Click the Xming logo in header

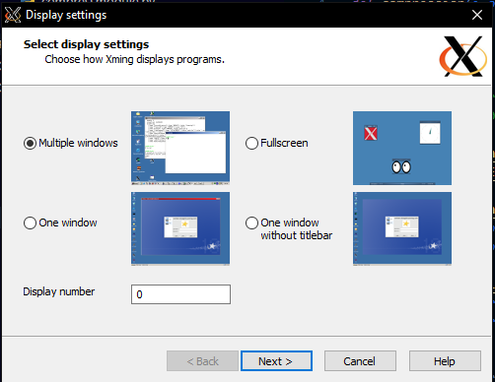tap(463, 56)
